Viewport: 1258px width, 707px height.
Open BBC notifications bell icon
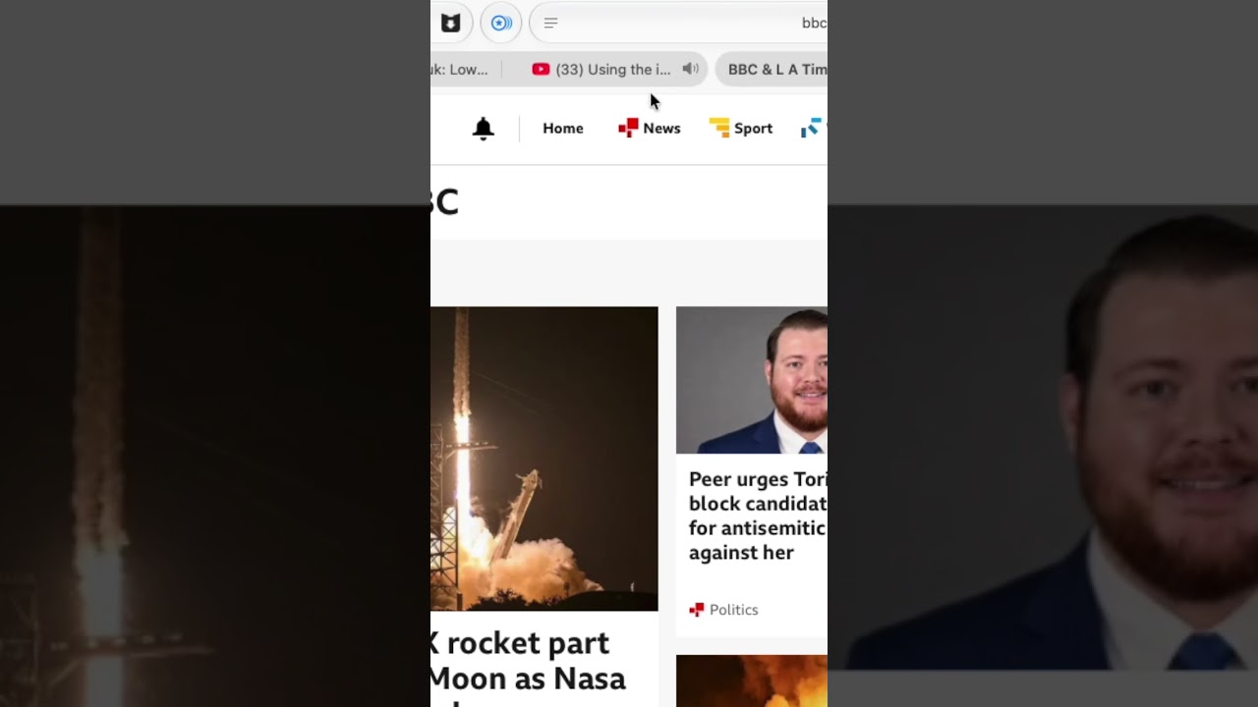tap(483, 129)
